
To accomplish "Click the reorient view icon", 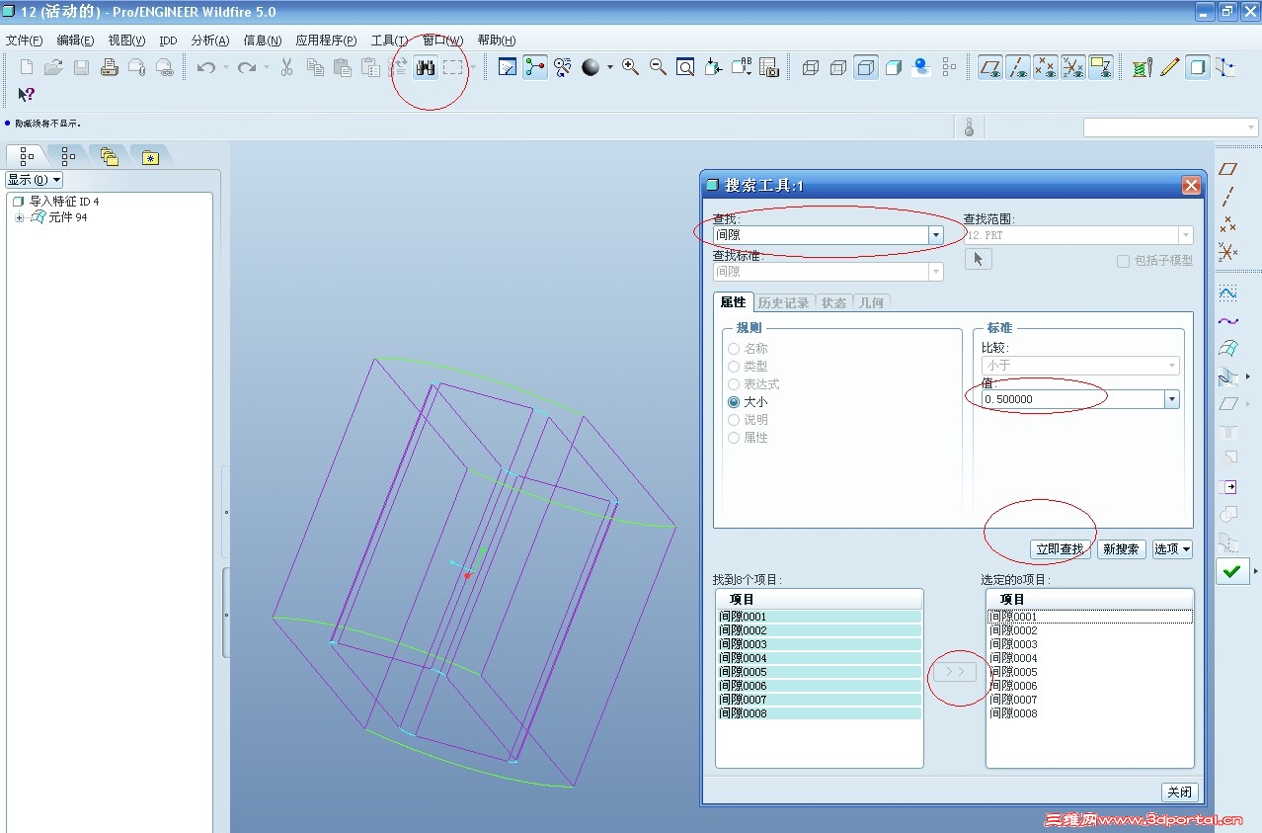I will pyautogui.click(x=713, y=67).
